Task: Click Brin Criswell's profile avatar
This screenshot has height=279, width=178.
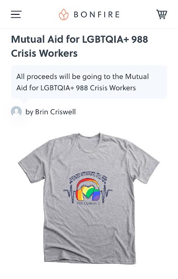Action: (x=16, y=111)
